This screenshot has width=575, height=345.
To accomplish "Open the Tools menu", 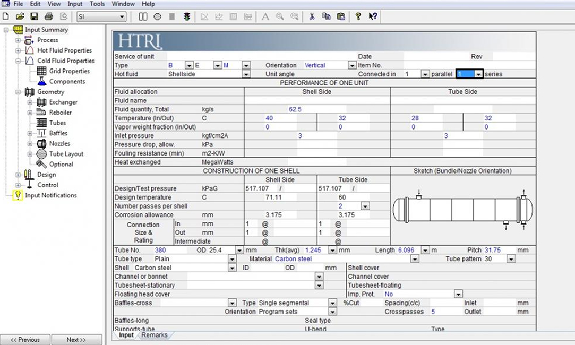I will [x=97, y=4].
